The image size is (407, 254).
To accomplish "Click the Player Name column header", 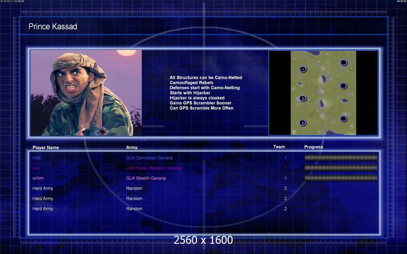I will [x=46, y=147].
